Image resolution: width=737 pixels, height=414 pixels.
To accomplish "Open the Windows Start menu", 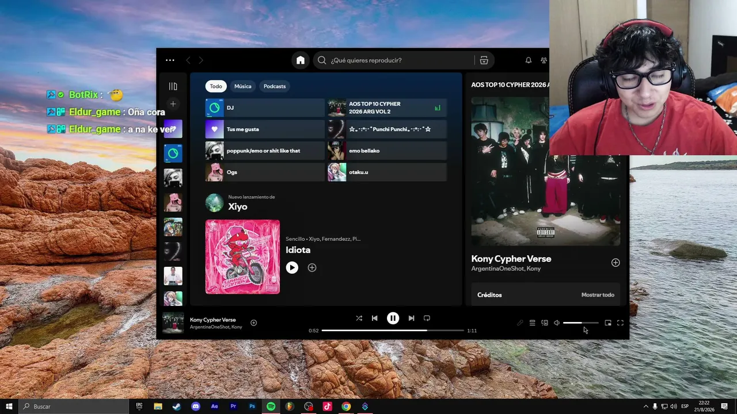I will [9, 407].
